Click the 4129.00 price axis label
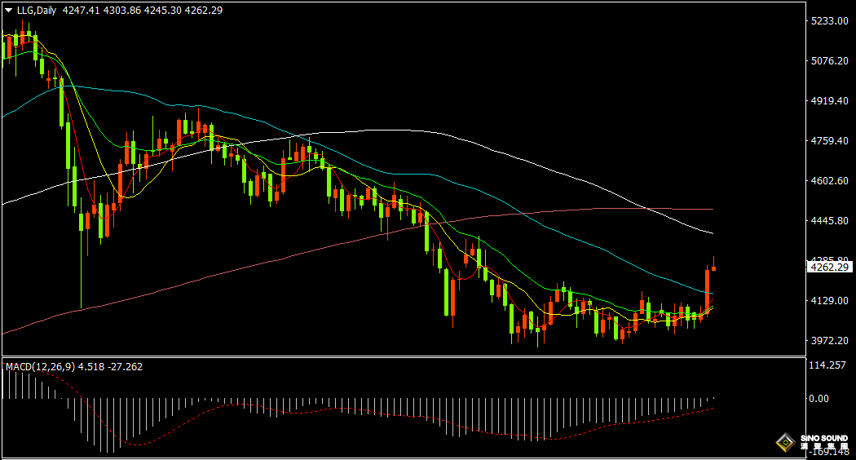This screenshot has width=856, height=460. (830, 300)
